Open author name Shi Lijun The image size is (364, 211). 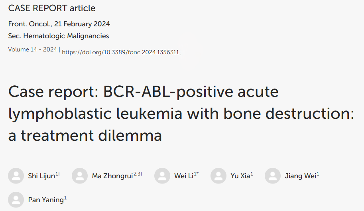[x=41, y=176]
